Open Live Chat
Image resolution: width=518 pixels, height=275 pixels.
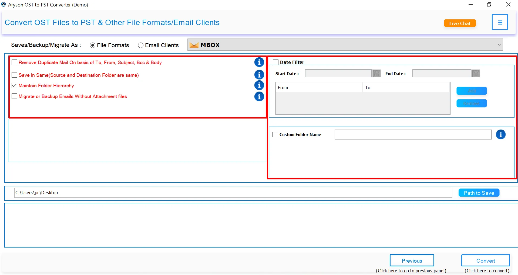(460, 23)
